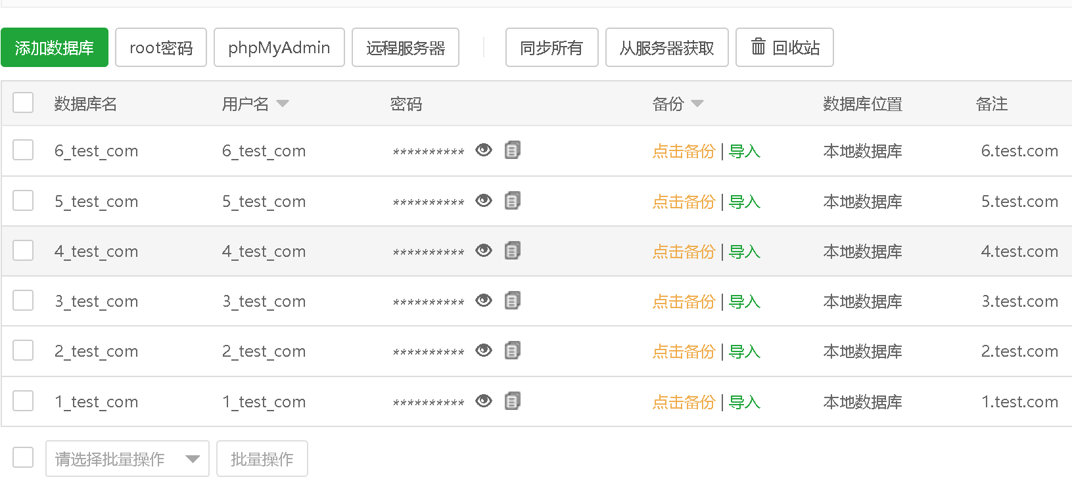Click 导入 link for 2_test_com
Image resolution: width=1072 pixels, height=496 pixels.
tap(745, 351)
